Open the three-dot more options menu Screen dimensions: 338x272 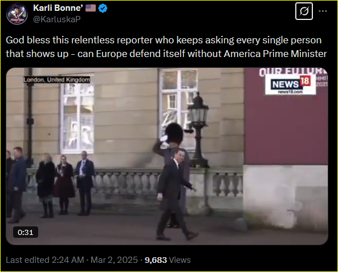tap(323, 11)
